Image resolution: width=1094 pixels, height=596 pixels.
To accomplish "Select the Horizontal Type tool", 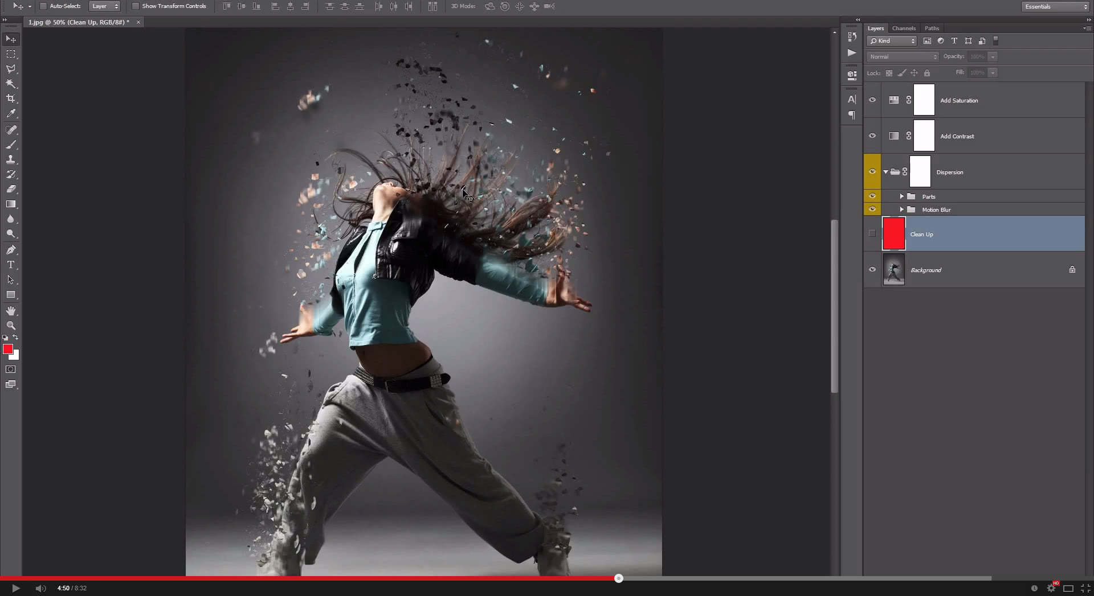I will pos(11,265).
